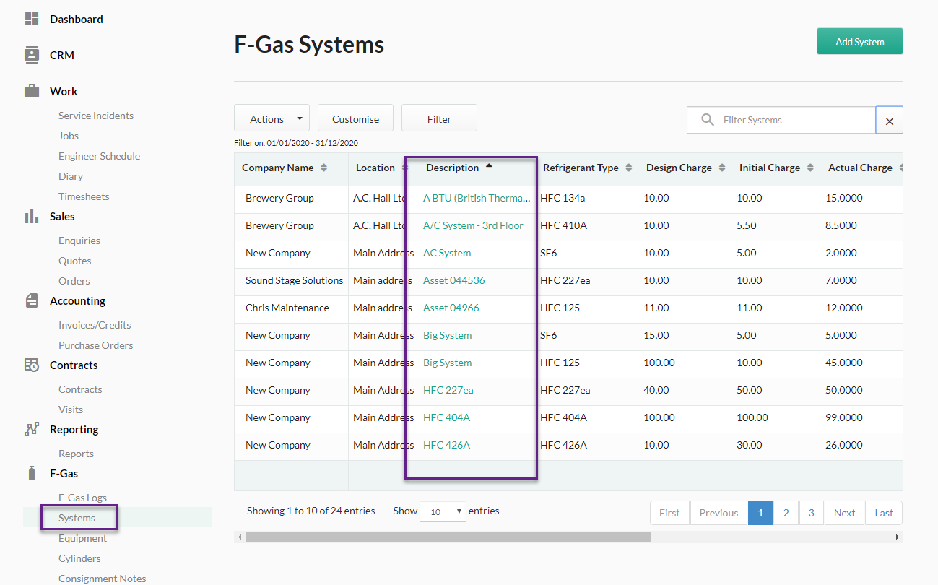Open Cylinders under F-Gas
This screenshot has width=938, height=585.
(79, 558)
